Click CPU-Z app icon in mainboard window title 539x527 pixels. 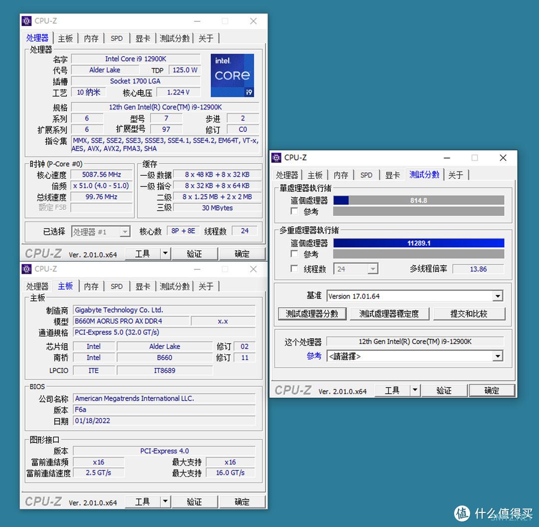(x=26, y=269)
